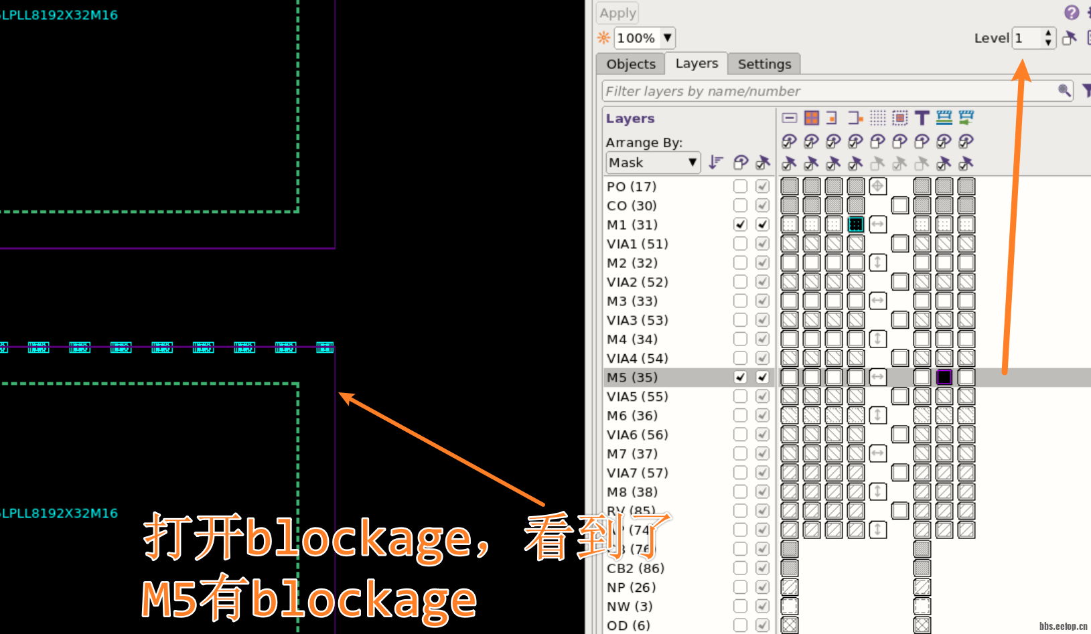1091x634 pixels.
Task: Select the VIA5 (55) layer row
Action: pos(637,396)
